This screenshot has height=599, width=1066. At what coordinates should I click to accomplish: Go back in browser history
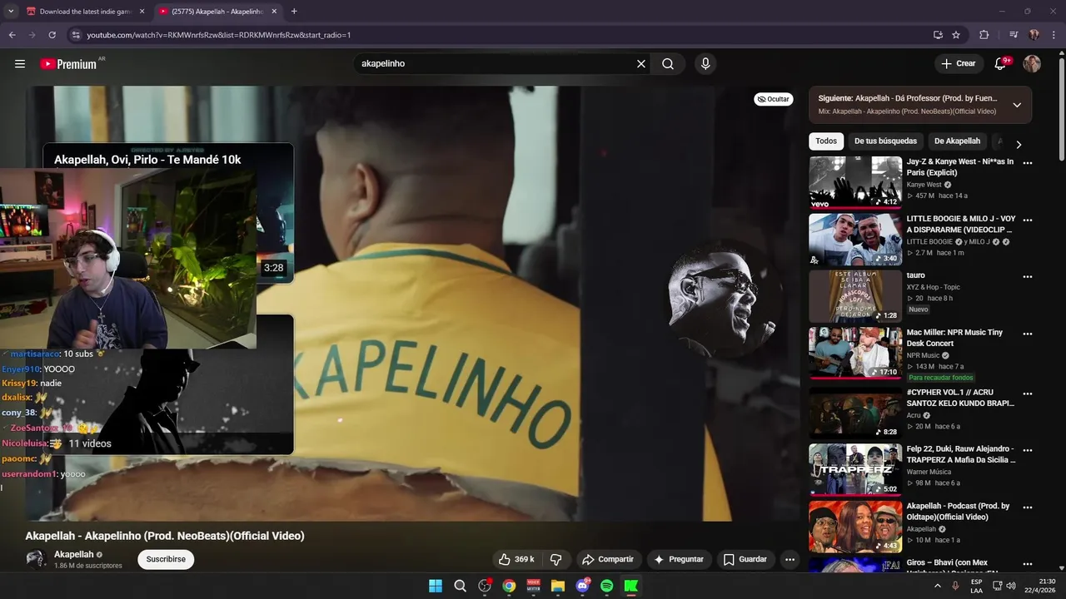click(12, 35)
